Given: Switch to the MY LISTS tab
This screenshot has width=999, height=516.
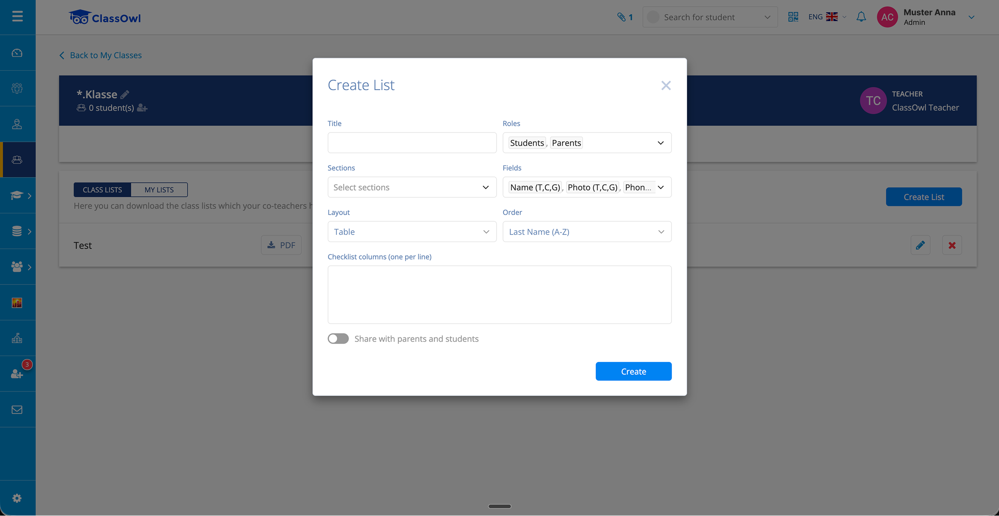Looking at the screenshot, I should tap(159, 190).
